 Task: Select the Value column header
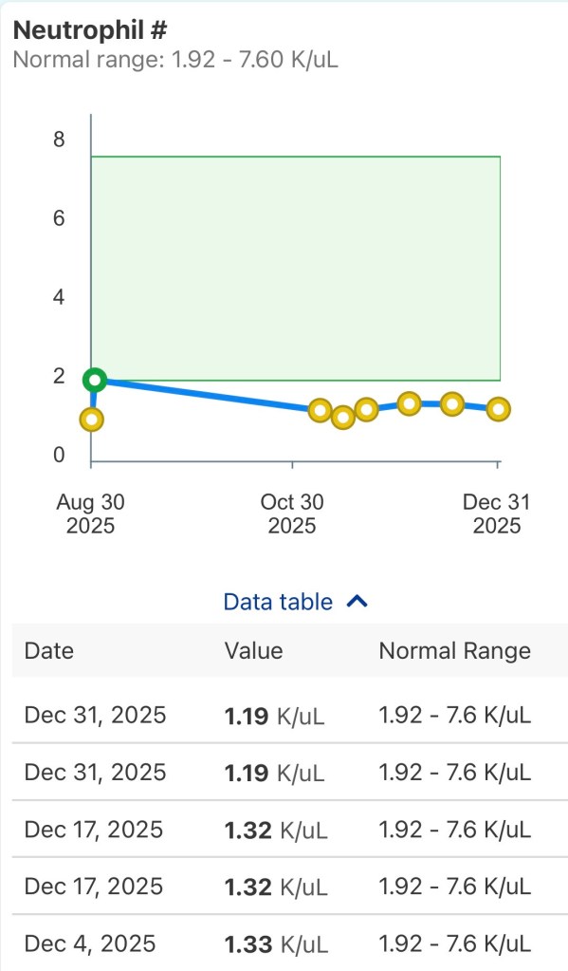252,651
